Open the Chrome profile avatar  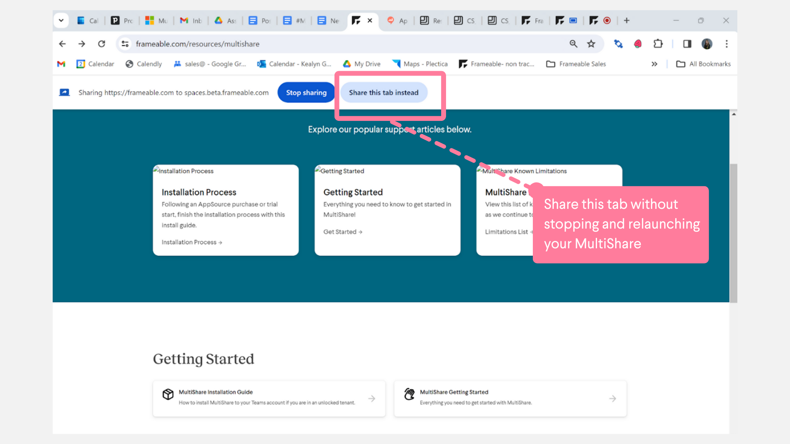(707, 44)
